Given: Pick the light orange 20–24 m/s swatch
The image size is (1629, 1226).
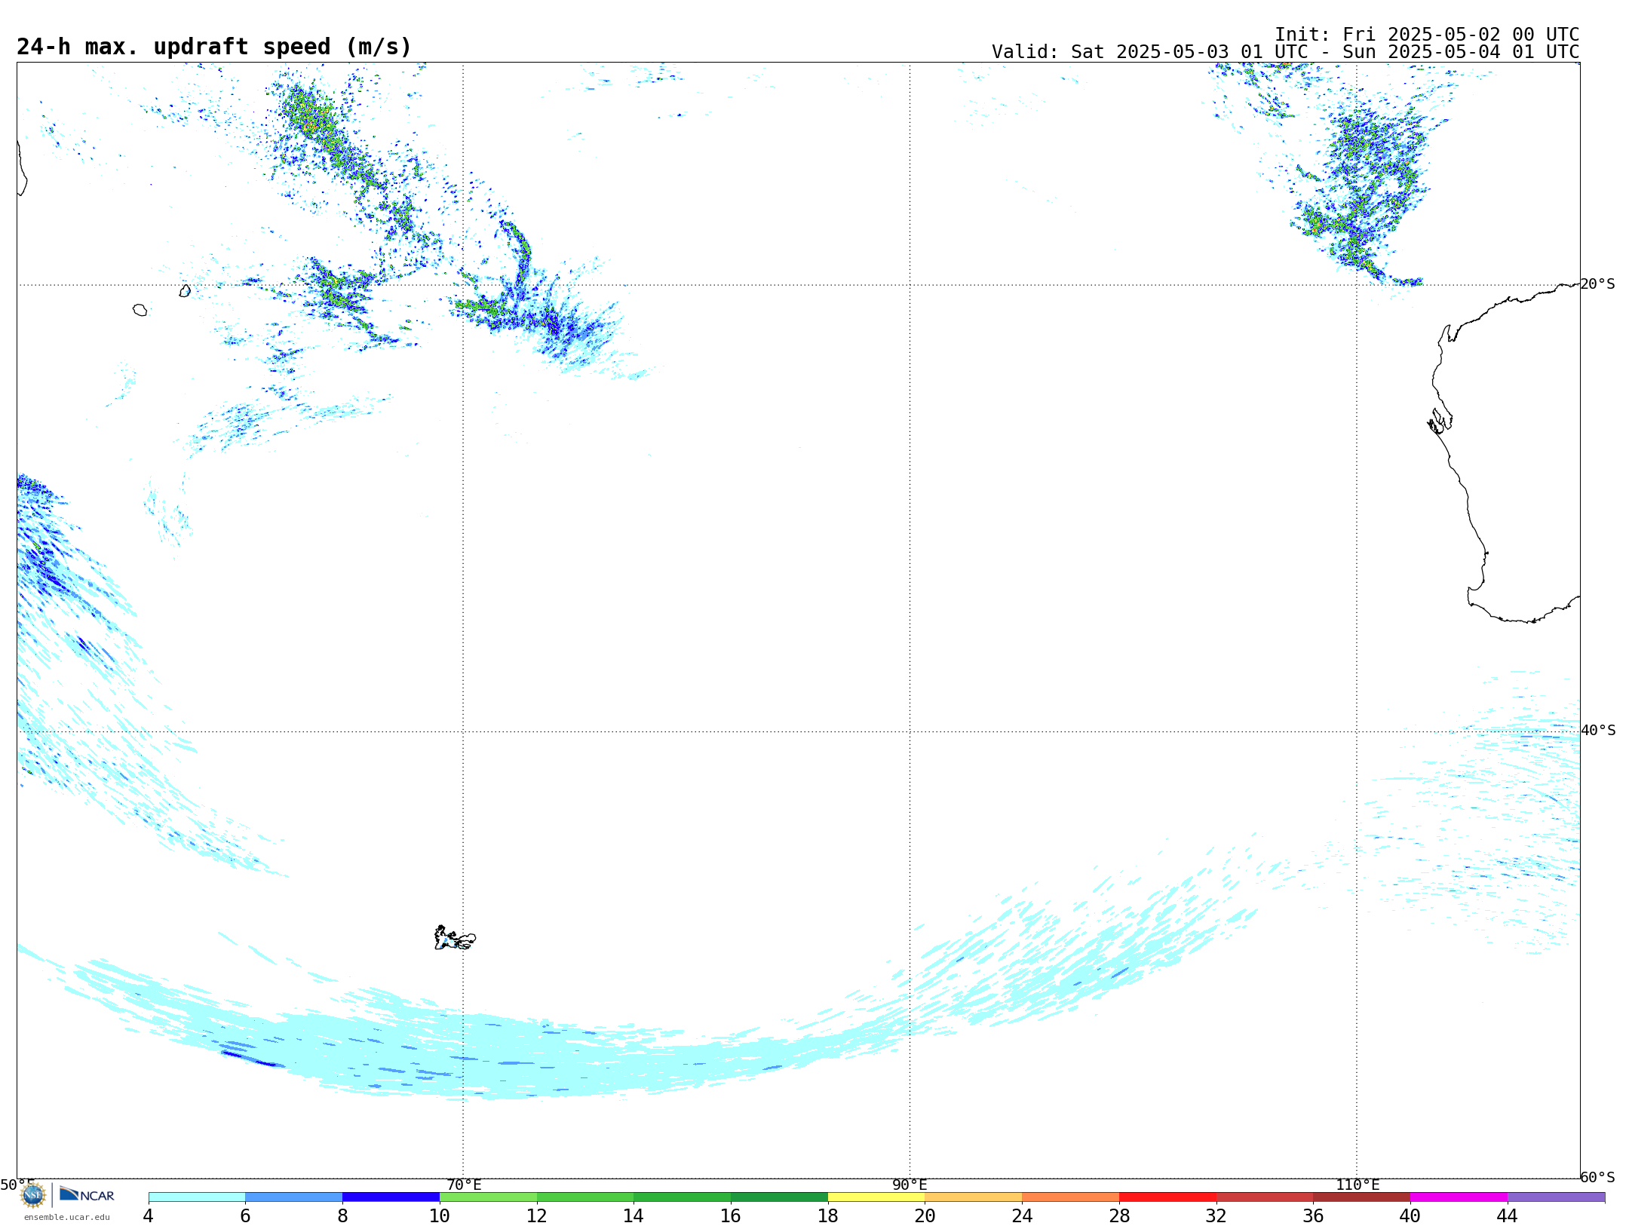Looking at the screenshot, I should [x=974, y=1197].
